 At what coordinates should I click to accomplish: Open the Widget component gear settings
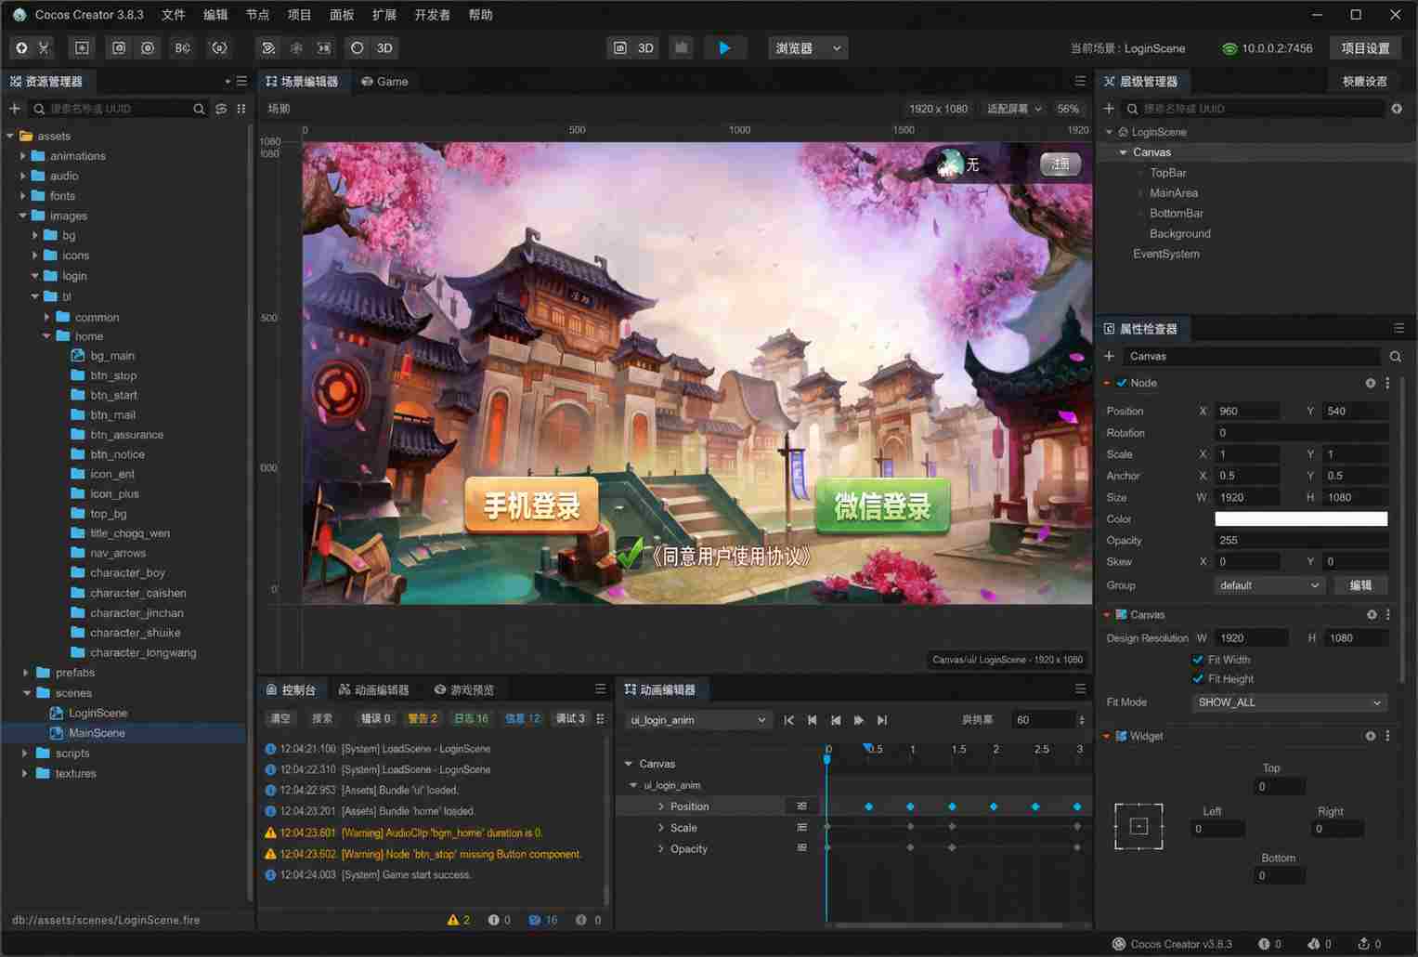(1371, 736)
